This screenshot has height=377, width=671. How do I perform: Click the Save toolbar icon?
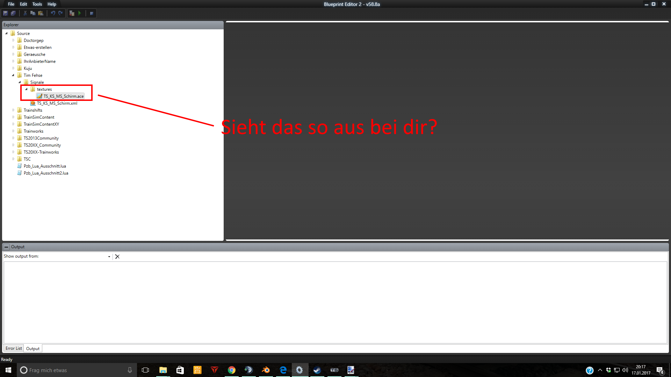click(6, 13)
